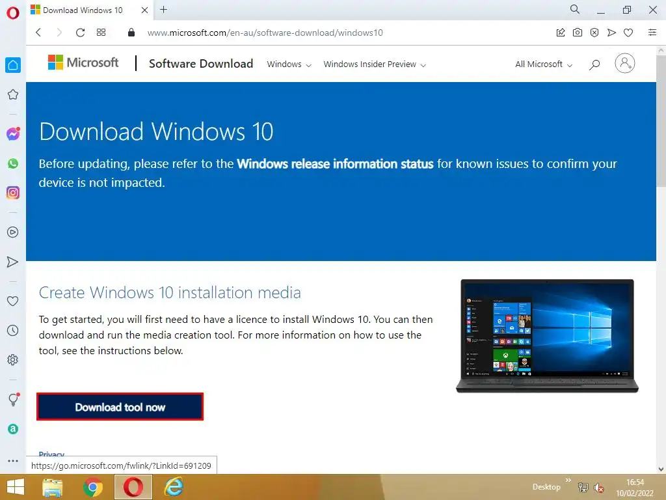Open My Flow in the sidebar
Screen dimensions: 666x500
tap(13, 262)
